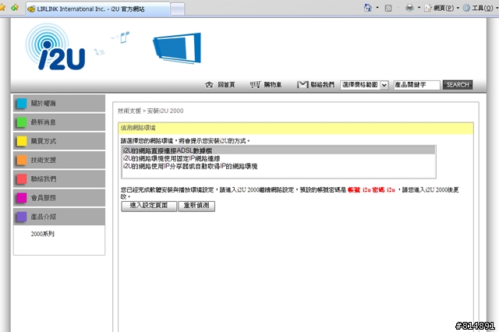499x332 pixels.
Task: Click the i2U logo
Action: click(x=55, y=47)
